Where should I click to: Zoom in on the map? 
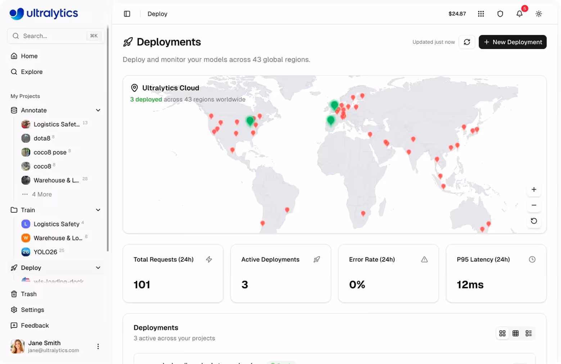point(534,189)
